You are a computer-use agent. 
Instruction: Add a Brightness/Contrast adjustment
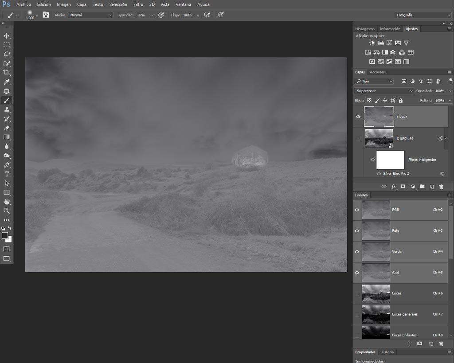coord(372,43)
